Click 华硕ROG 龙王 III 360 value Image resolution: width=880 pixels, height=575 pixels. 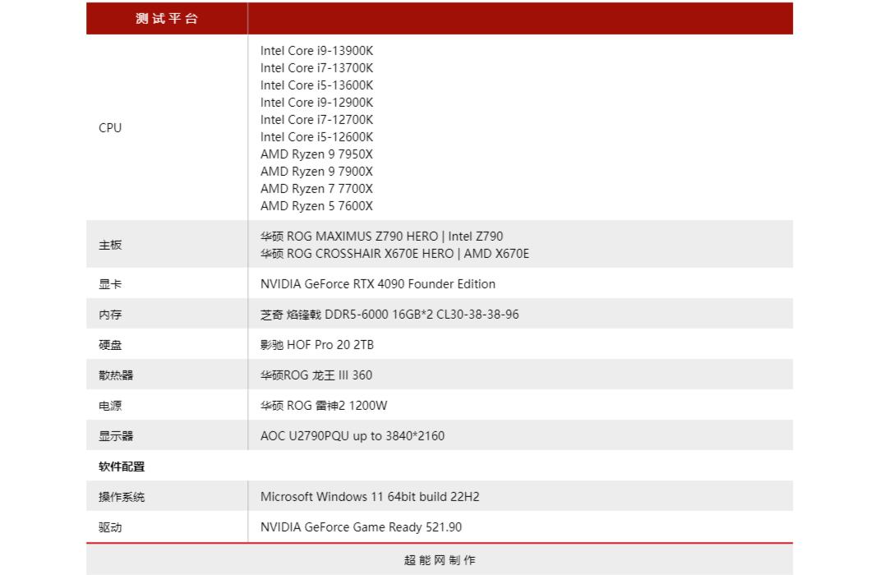click(x=316, y=375)
